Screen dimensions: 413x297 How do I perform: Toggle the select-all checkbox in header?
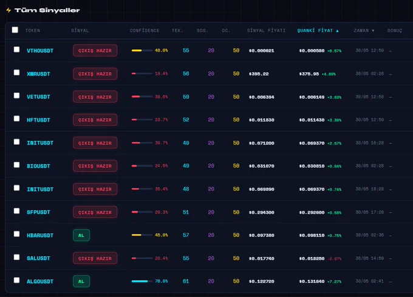pyautogui.click(x=15, y=30)
